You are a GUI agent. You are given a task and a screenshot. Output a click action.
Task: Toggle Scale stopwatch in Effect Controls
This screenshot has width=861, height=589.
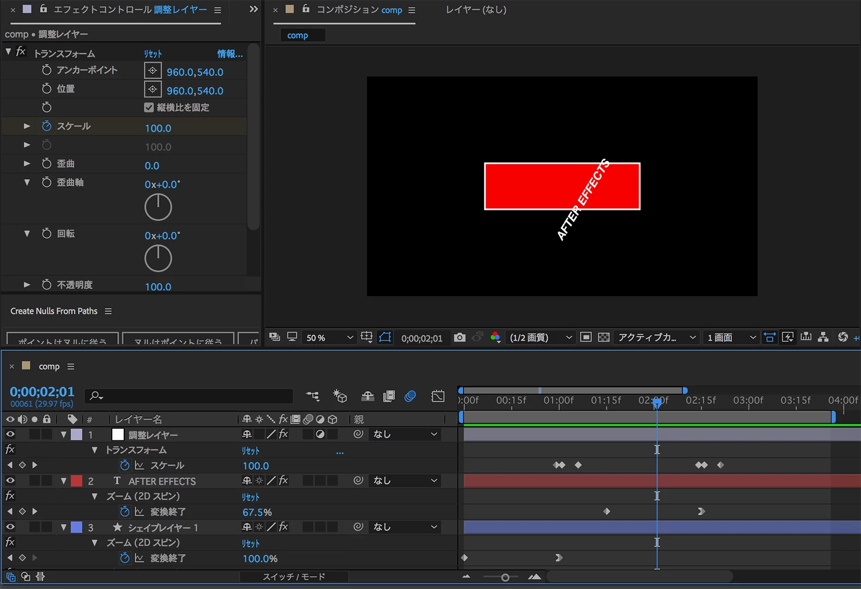47,126
